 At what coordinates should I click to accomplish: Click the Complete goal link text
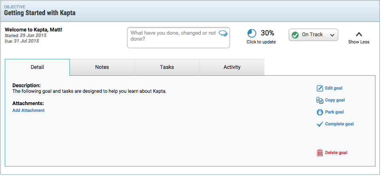pos(339,124)
